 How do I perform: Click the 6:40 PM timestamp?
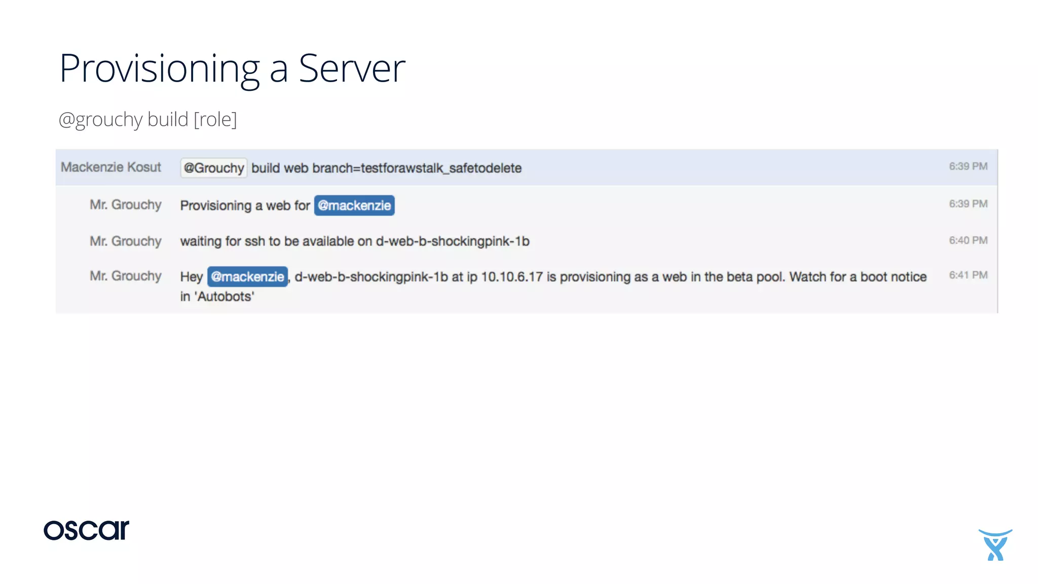[968, 240]
